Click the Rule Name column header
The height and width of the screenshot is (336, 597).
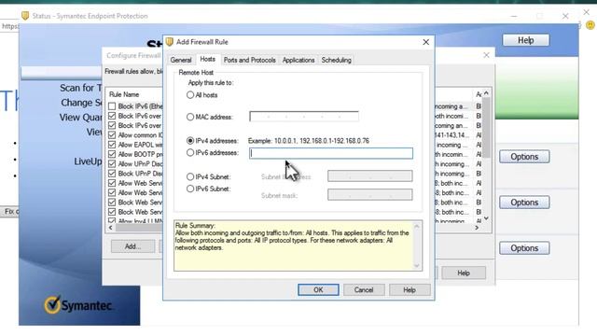point(124,94)
